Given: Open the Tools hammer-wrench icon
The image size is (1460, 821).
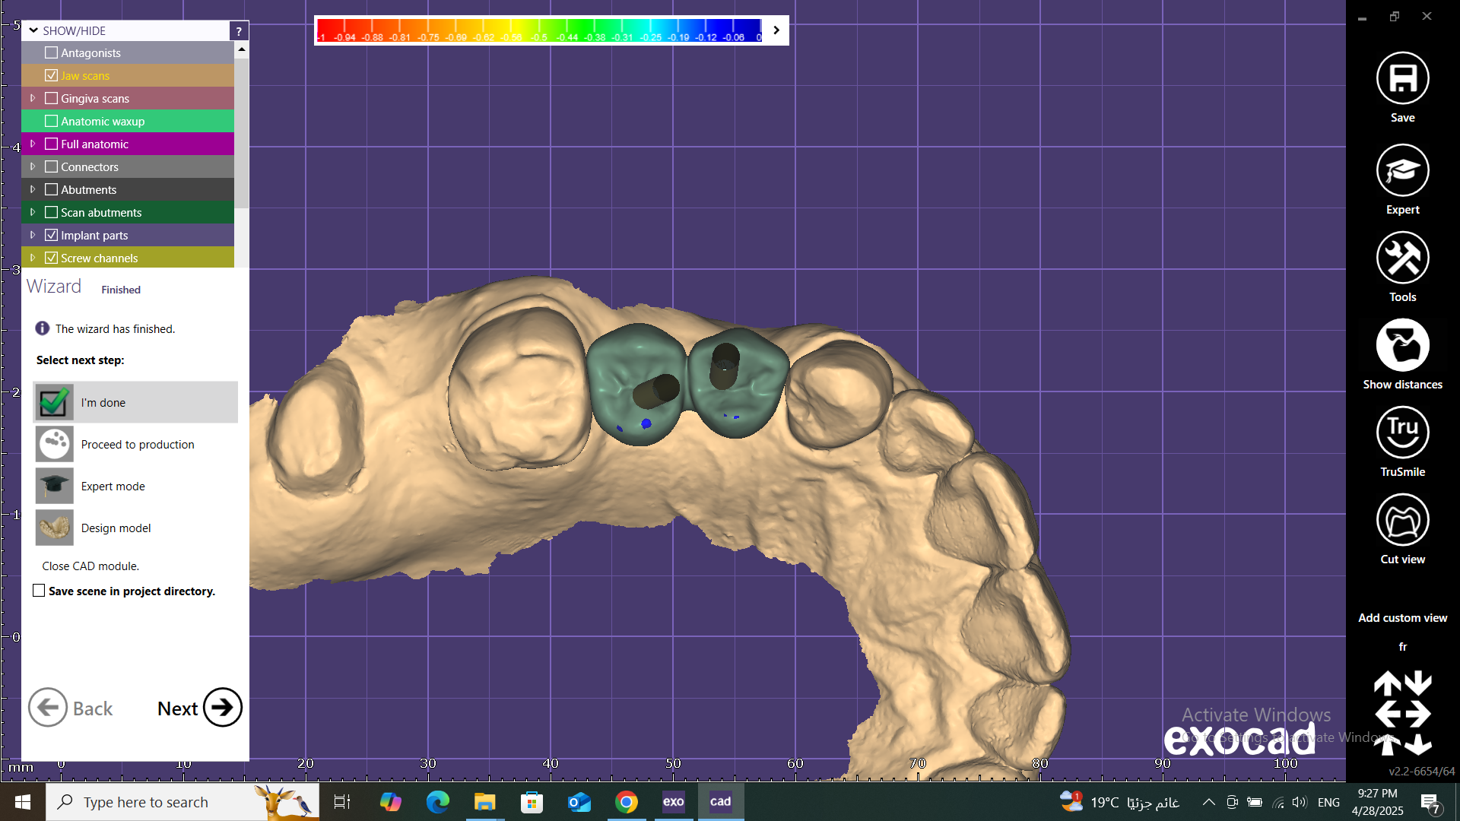Looking at the screenshot, I should click(x=1402, y=258).
